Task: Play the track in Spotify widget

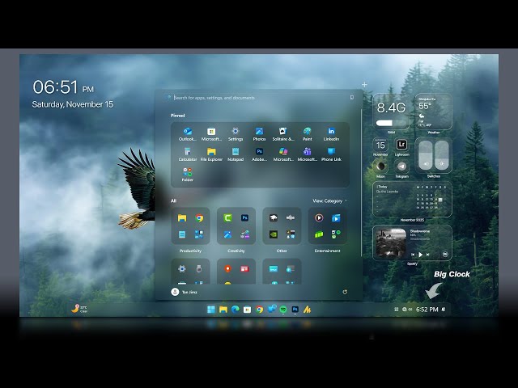Action: 420,255
